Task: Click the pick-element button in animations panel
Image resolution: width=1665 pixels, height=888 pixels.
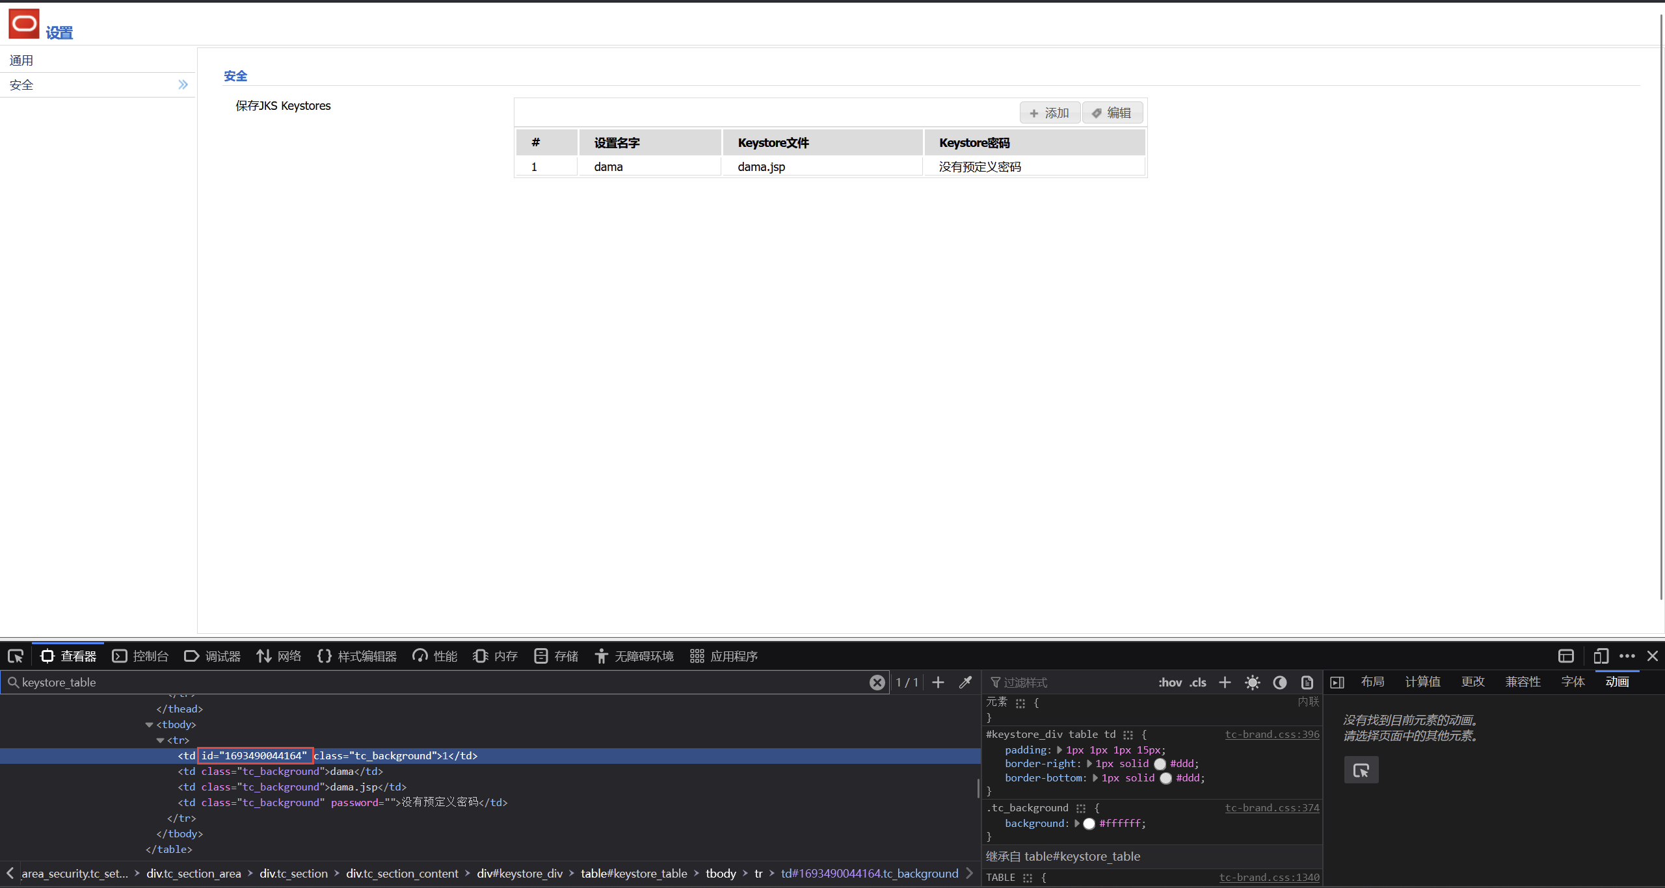Action: point(1361,770)
